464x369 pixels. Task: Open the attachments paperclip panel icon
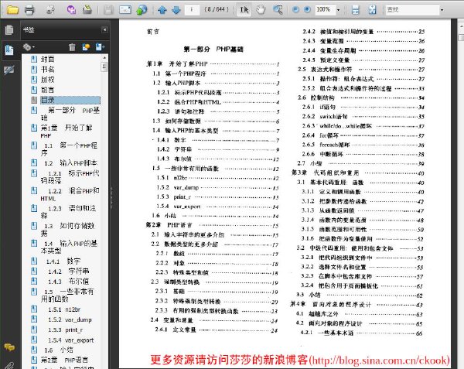9,365
